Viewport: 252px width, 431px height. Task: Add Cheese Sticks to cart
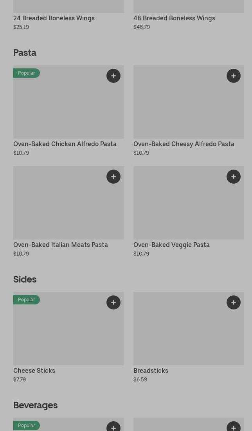tap(113, 302)
